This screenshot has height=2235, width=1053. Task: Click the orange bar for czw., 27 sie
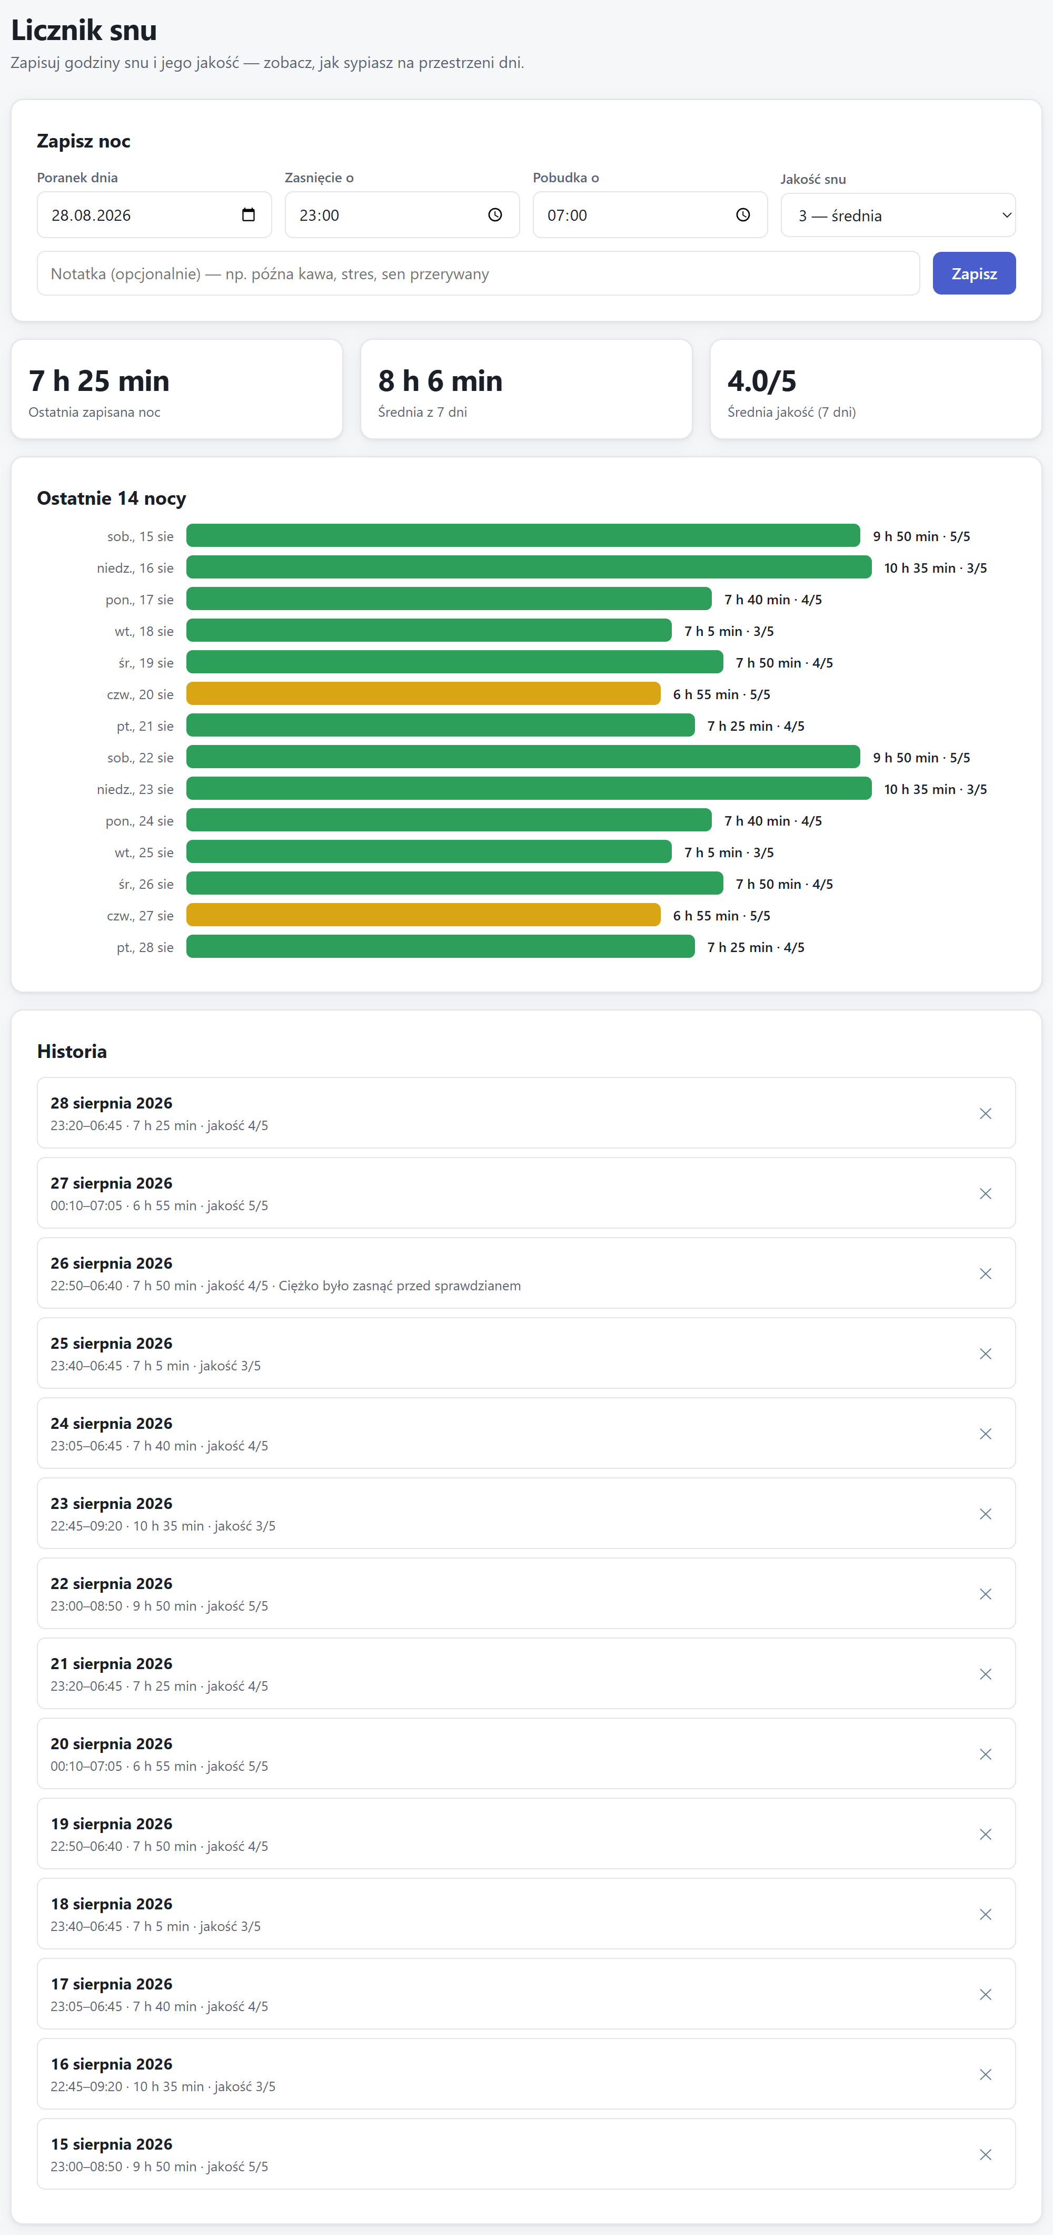pyautogui.click(x=424, y=915)
